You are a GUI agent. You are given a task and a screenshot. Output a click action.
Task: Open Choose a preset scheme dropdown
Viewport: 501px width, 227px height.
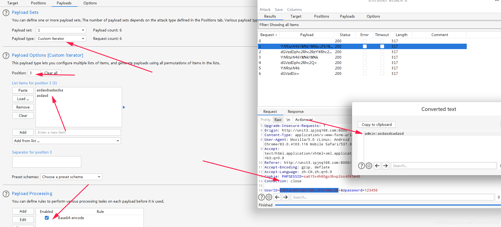pyautogui.click(x=71, y=177)
